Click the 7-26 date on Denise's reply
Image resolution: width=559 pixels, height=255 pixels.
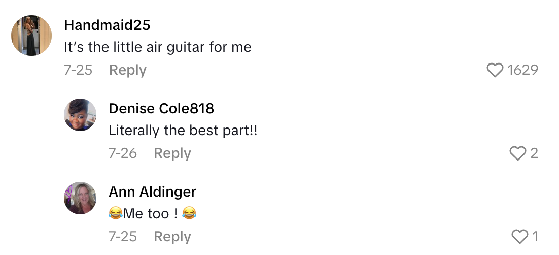(123, 153)
